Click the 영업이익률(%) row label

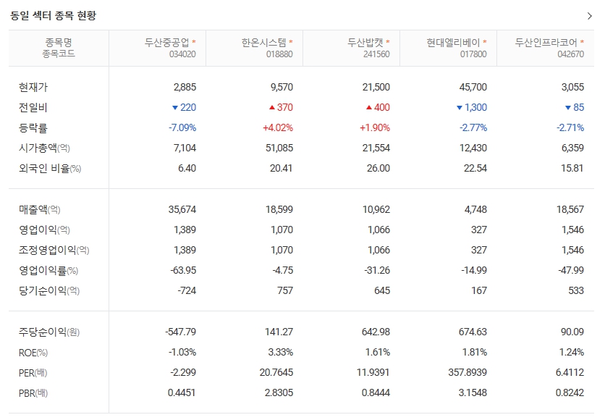coord(48,271)
